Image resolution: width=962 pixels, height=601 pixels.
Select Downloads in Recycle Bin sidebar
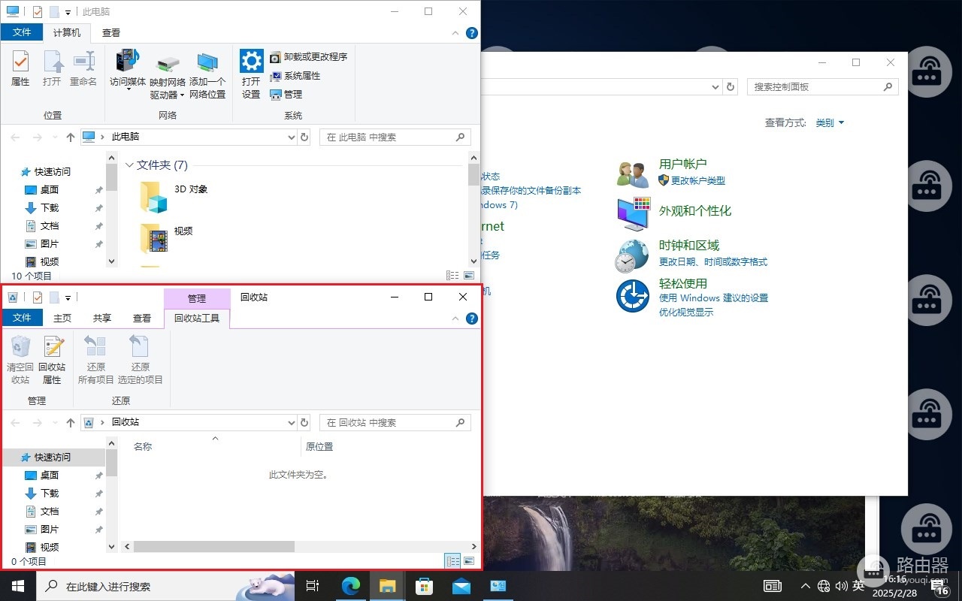click(x=50, y=494)
